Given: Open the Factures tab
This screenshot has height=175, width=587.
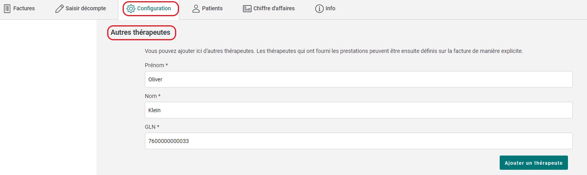Looking at the screenshot, I should pyautogui.click(x=19, y=8).
